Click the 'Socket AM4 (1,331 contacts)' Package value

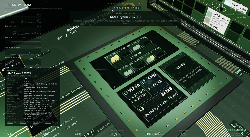click(41, 92)
